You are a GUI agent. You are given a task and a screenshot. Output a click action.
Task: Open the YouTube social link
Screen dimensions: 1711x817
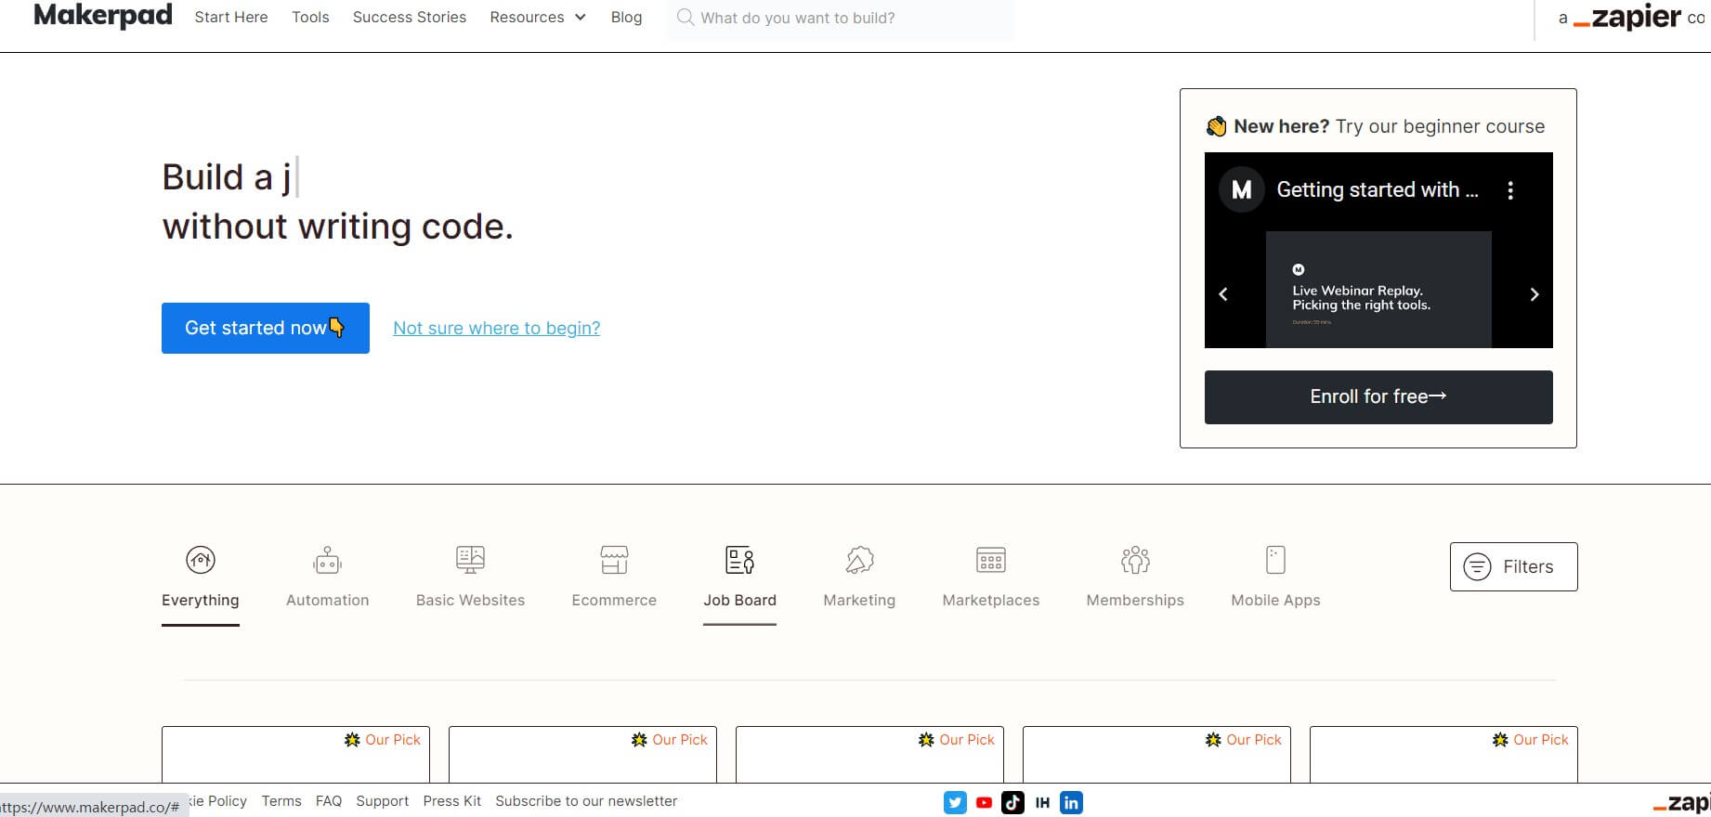click(984, 803)
